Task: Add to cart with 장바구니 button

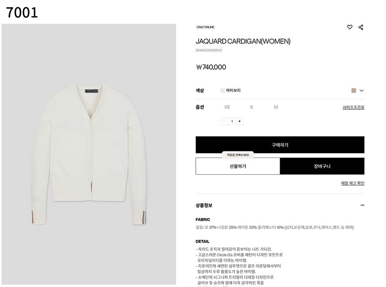Action: coord(322,166)
